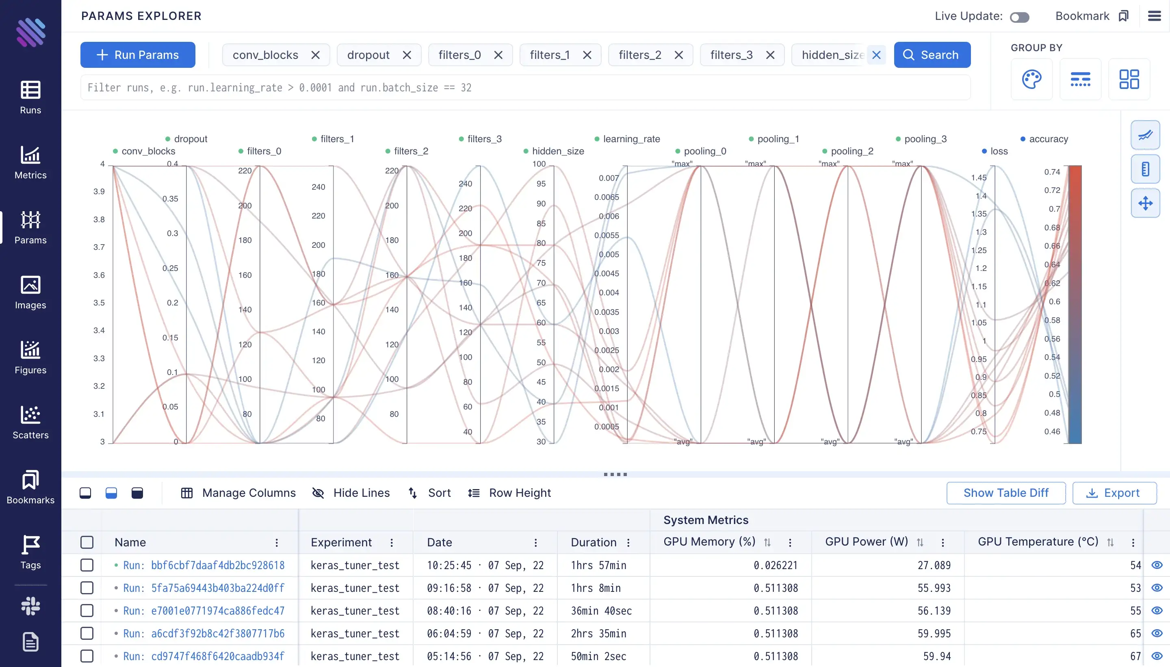Click the Show Table Diff button
Viewport: 1170px width, 667px height.
click(1006, 493)
